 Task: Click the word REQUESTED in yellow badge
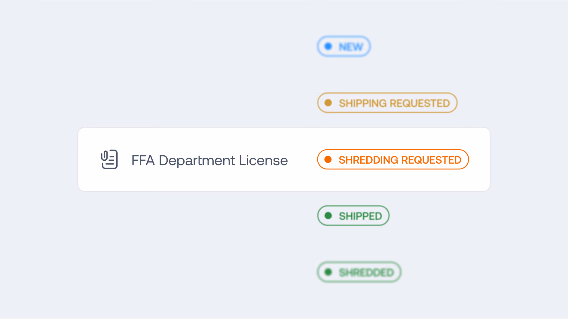[x=420, y=103]
